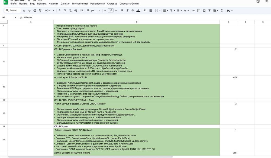Select row 13 header

4,113
